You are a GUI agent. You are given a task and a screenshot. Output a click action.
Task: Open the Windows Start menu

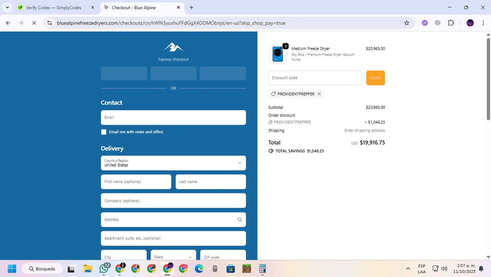point(12,269)
